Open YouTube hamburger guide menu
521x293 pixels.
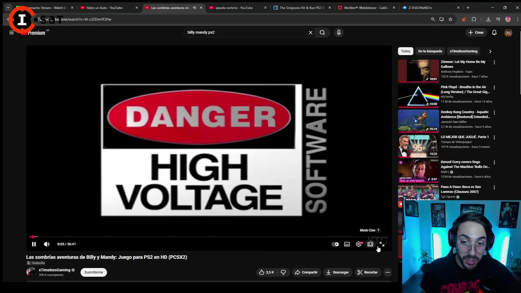[x=11, y=33]
